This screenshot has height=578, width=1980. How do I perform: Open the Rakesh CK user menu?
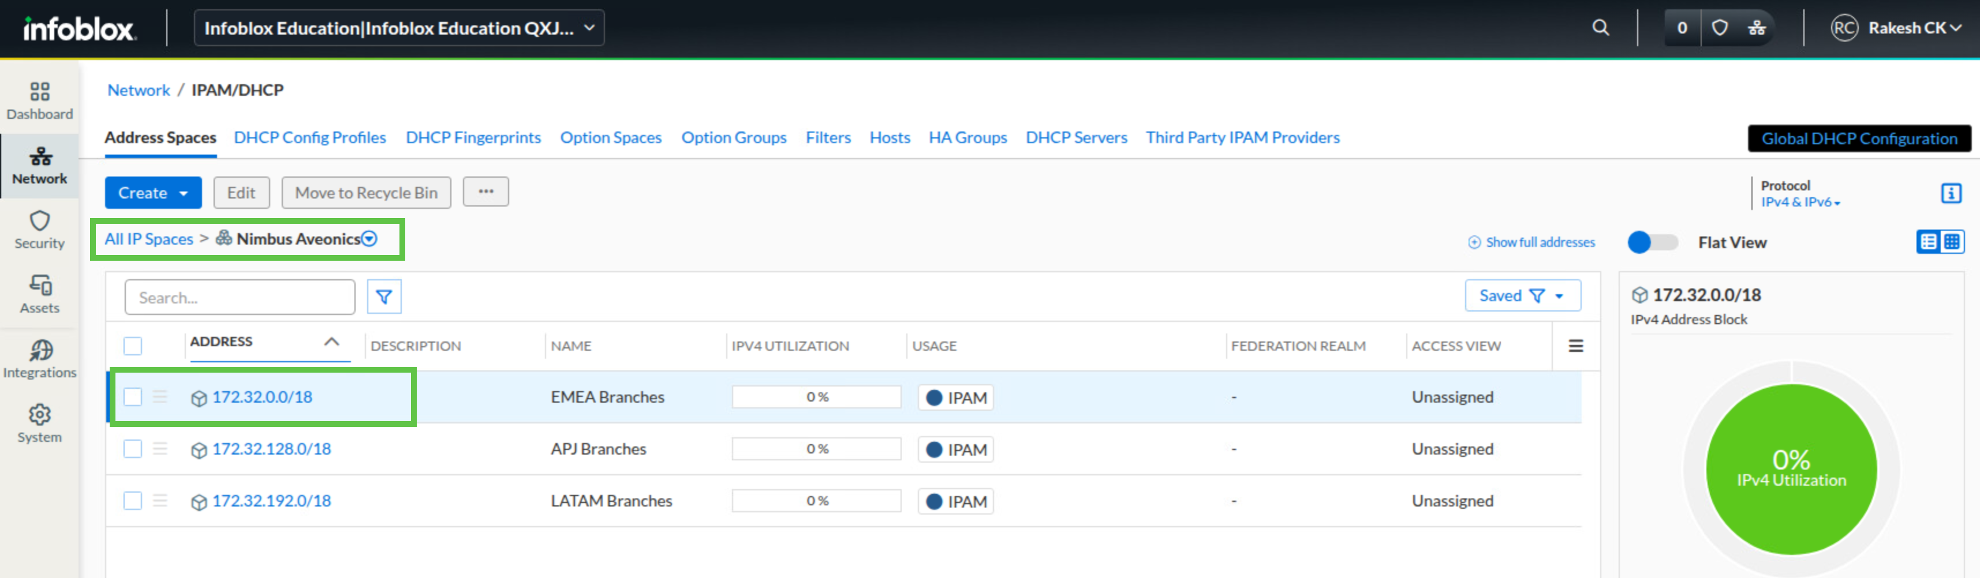[x=1916, y=28]
